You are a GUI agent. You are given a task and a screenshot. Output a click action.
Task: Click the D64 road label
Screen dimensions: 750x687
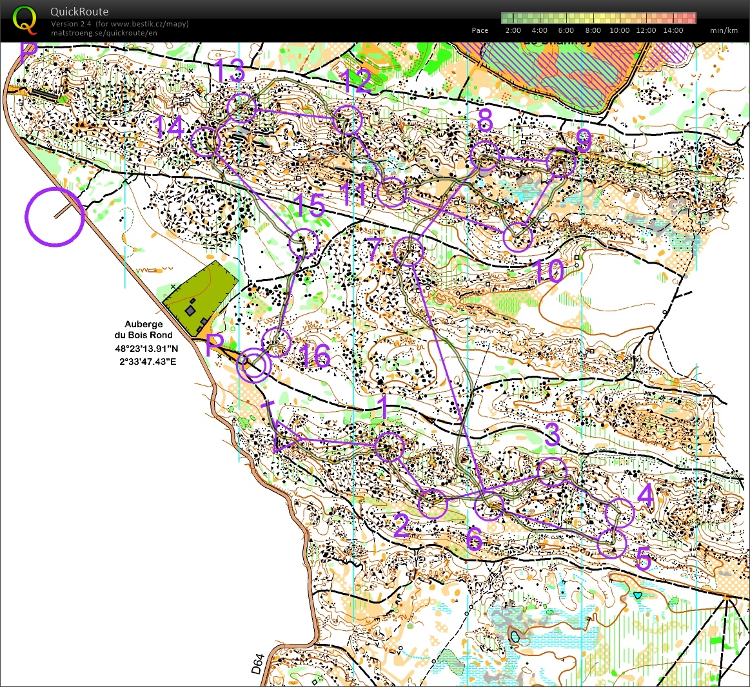pos(258,664)
